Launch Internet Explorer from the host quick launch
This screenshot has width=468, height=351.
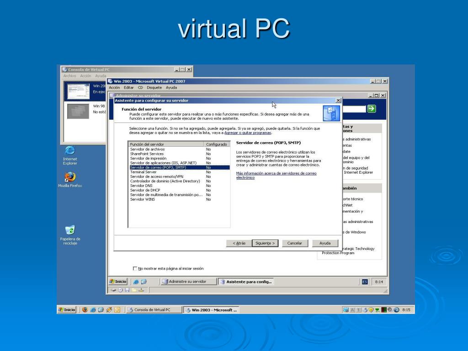point(93,310)
